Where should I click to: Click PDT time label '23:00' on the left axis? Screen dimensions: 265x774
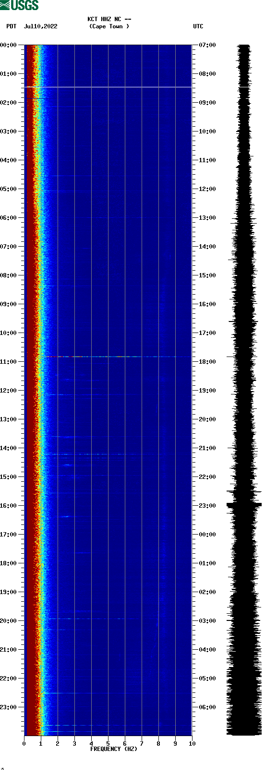pyautogui.click(x=9, y=707)
